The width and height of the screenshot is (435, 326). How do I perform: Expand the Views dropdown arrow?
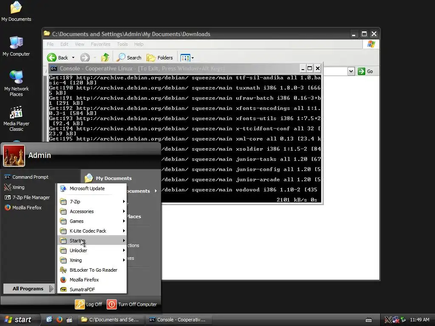[192, 58]
